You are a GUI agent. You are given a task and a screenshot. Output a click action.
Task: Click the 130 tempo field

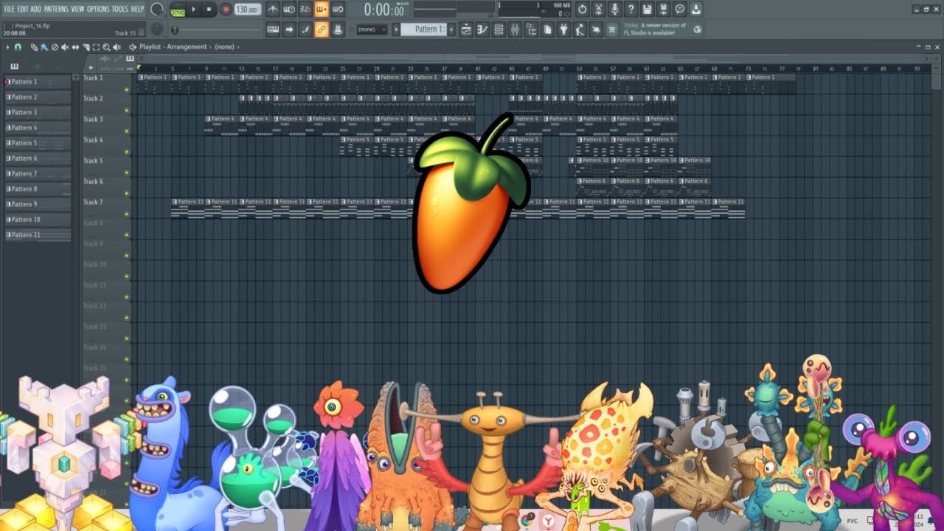(248, 10)
